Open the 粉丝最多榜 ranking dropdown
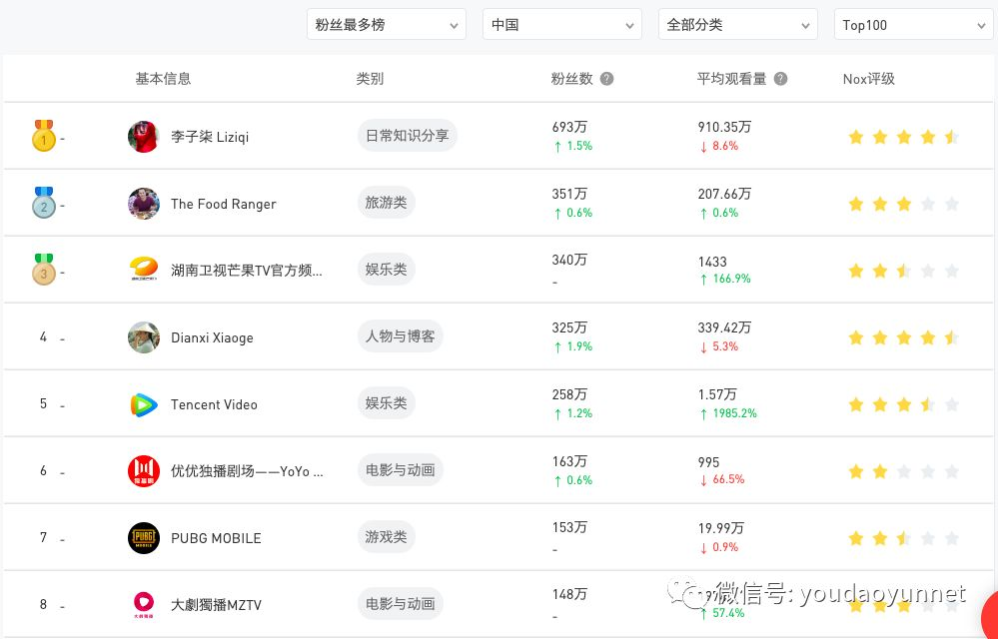The image size is (998, 639). [x=386, y=25]
